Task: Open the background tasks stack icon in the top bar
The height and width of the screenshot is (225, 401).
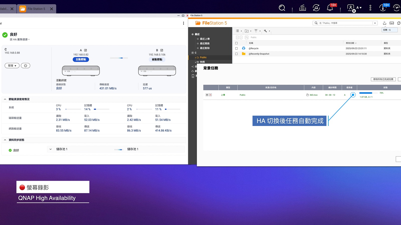Action: (x=303, y=8)
